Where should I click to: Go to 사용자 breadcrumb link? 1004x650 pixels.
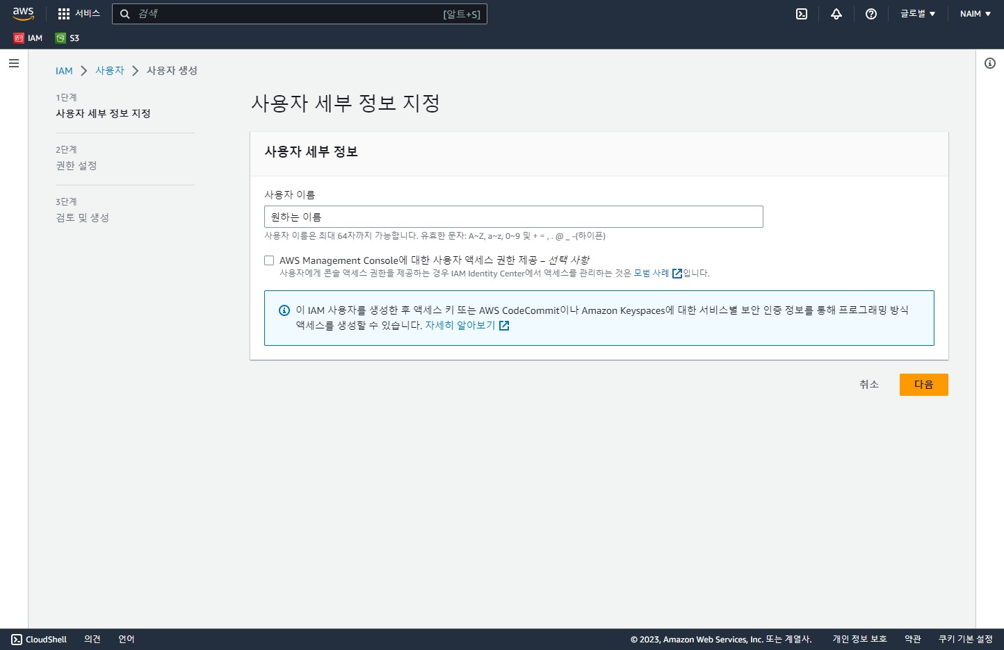[x=110, y=71]
